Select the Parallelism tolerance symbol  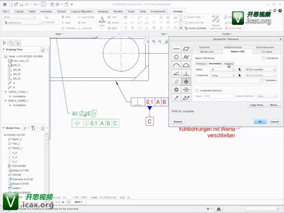coord(176,81)
